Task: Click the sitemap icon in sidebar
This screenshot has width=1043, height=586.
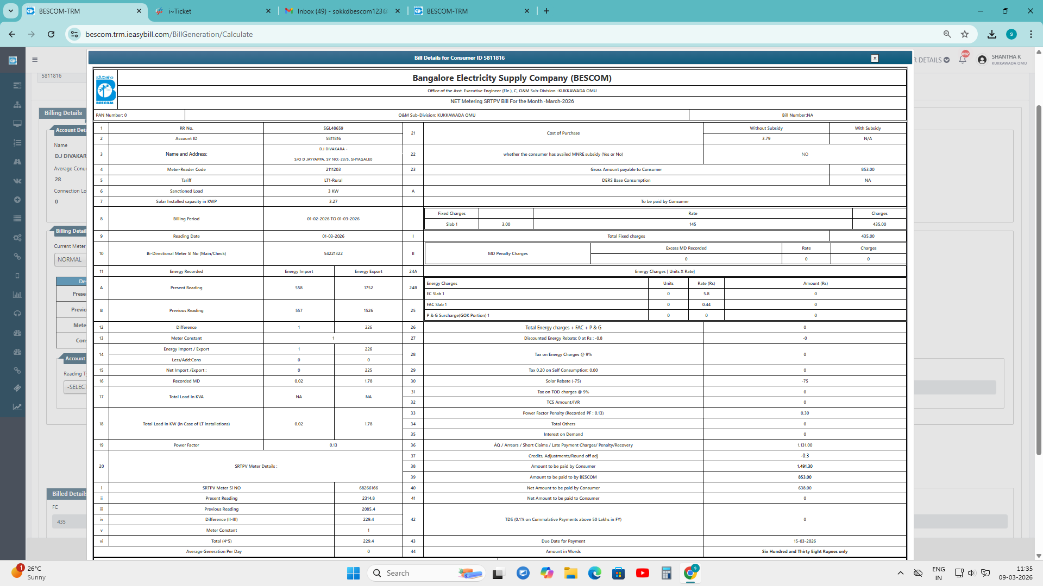Action: coord(17,105)
